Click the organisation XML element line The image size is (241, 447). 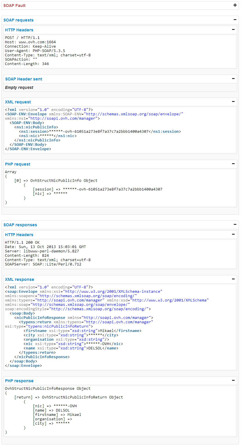pyautogui.click(x=66, y=340)
